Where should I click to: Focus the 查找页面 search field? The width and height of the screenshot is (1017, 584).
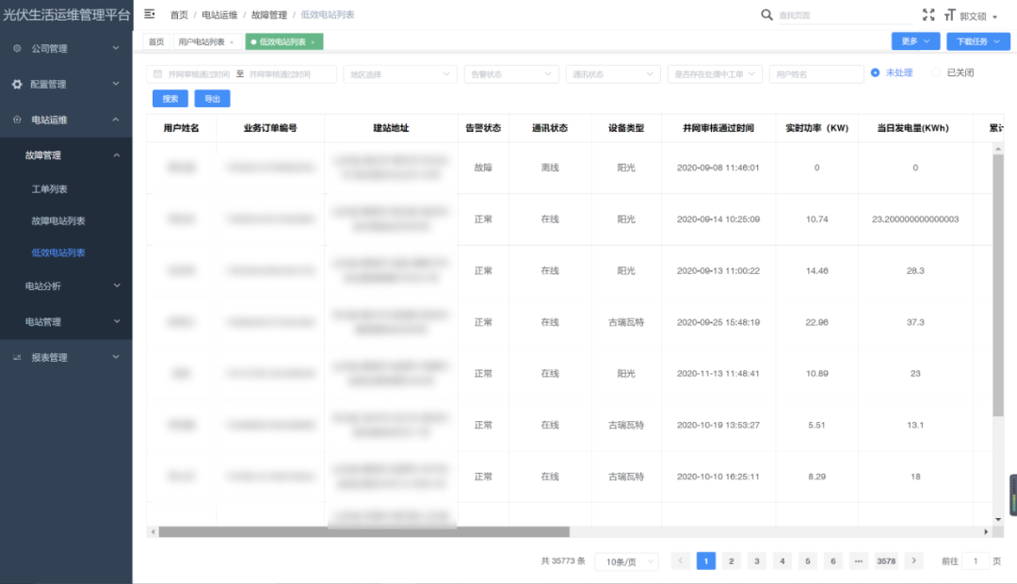click(x=843, y=15)
